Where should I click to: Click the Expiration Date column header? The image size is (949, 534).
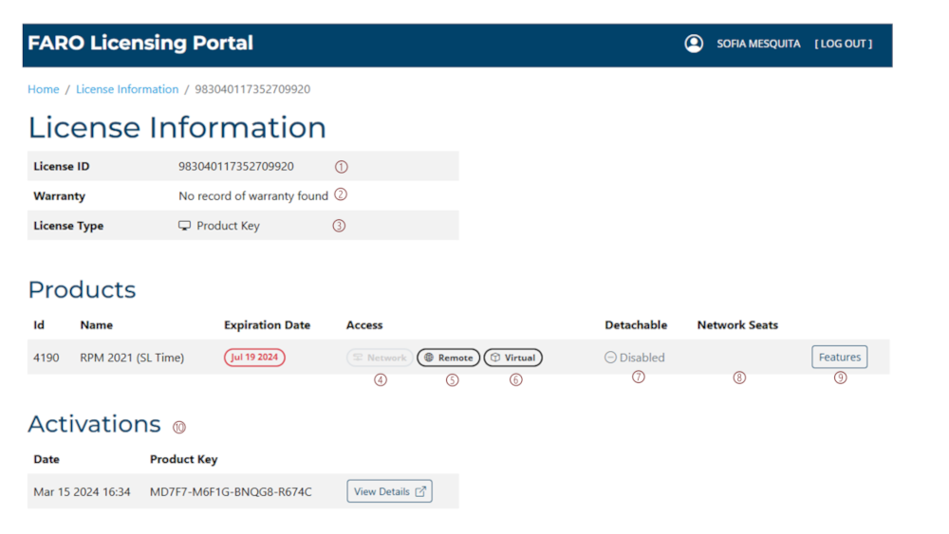click(x=267, y=324)
